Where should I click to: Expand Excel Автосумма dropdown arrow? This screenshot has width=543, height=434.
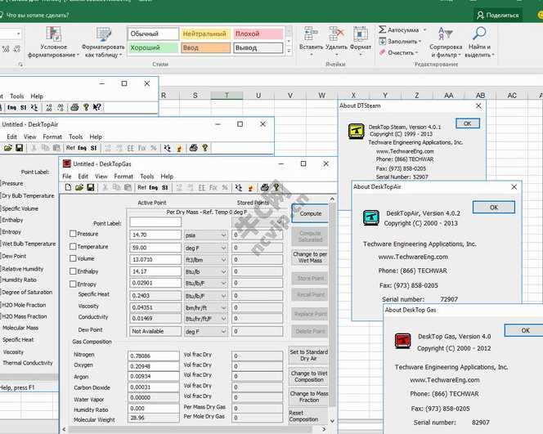point(424,30)
